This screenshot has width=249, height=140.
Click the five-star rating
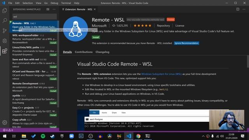coord(142,26)
